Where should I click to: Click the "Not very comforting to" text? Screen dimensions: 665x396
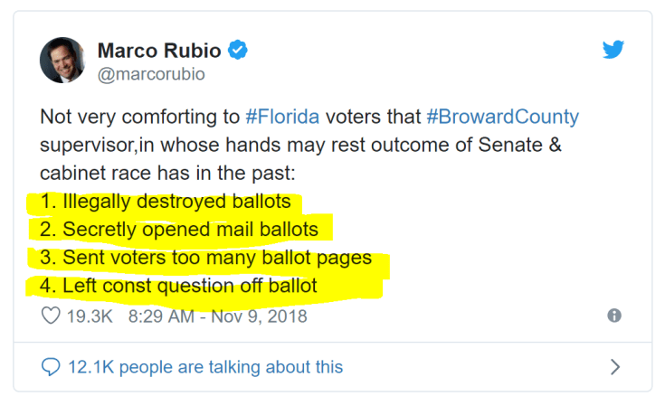click(139, 117)
